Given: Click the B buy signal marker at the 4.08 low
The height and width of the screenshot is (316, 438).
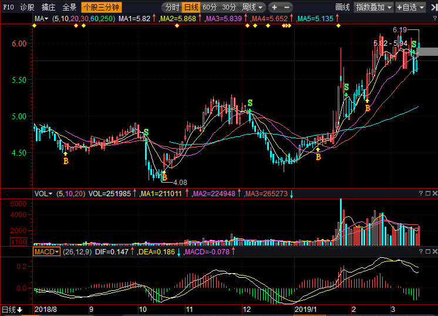Looking at the screenshot, I should [164, 177].
